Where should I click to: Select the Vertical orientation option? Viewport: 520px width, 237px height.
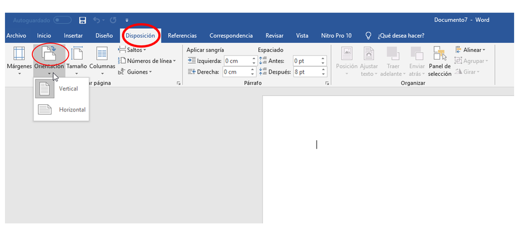61,89
